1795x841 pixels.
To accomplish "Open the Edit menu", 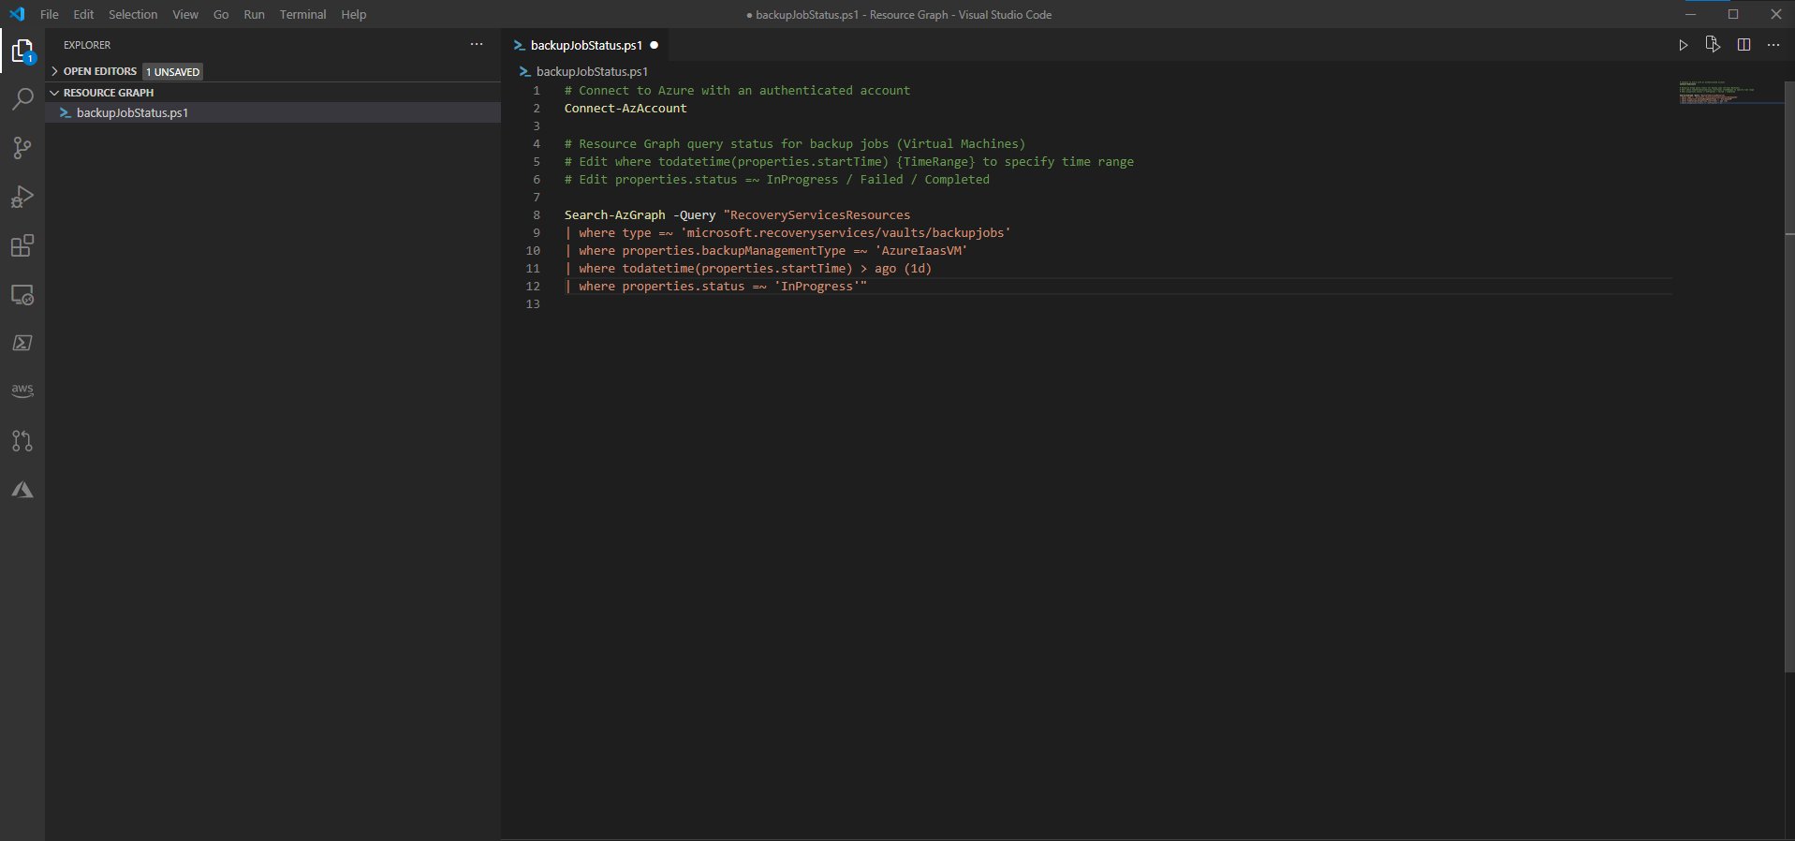I will (83, 14).
